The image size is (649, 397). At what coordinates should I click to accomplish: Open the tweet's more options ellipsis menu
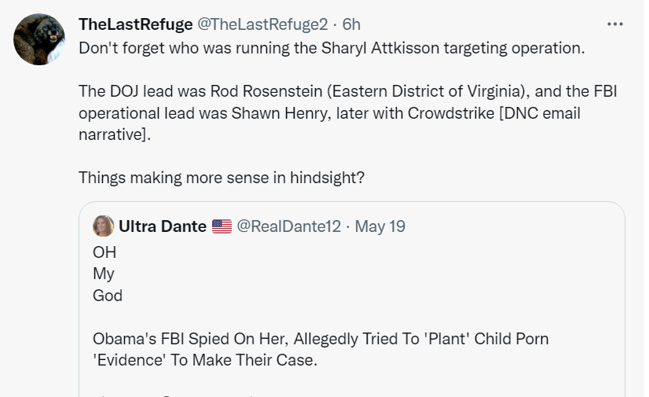(x=615, y=24)
